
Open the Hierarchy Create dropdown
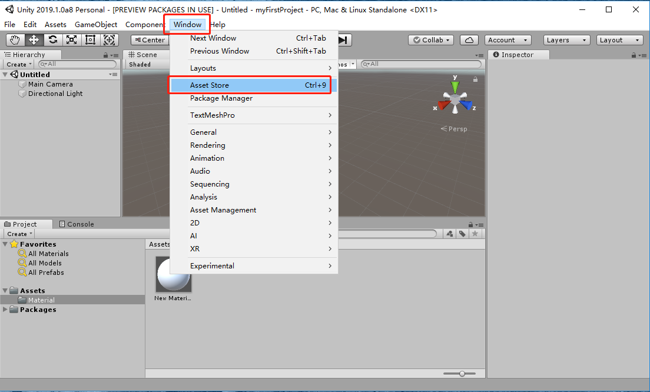point(19,64)
